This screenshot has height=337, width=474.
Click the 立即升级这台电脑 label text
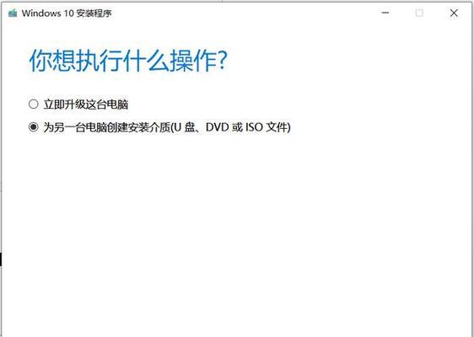click(x=86, y=104)
